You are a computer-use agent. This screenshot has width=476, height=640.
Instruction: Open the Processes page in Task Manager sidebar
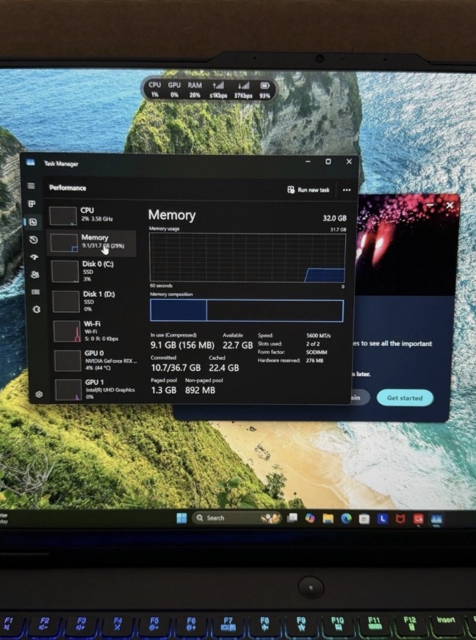coord(32,204)
